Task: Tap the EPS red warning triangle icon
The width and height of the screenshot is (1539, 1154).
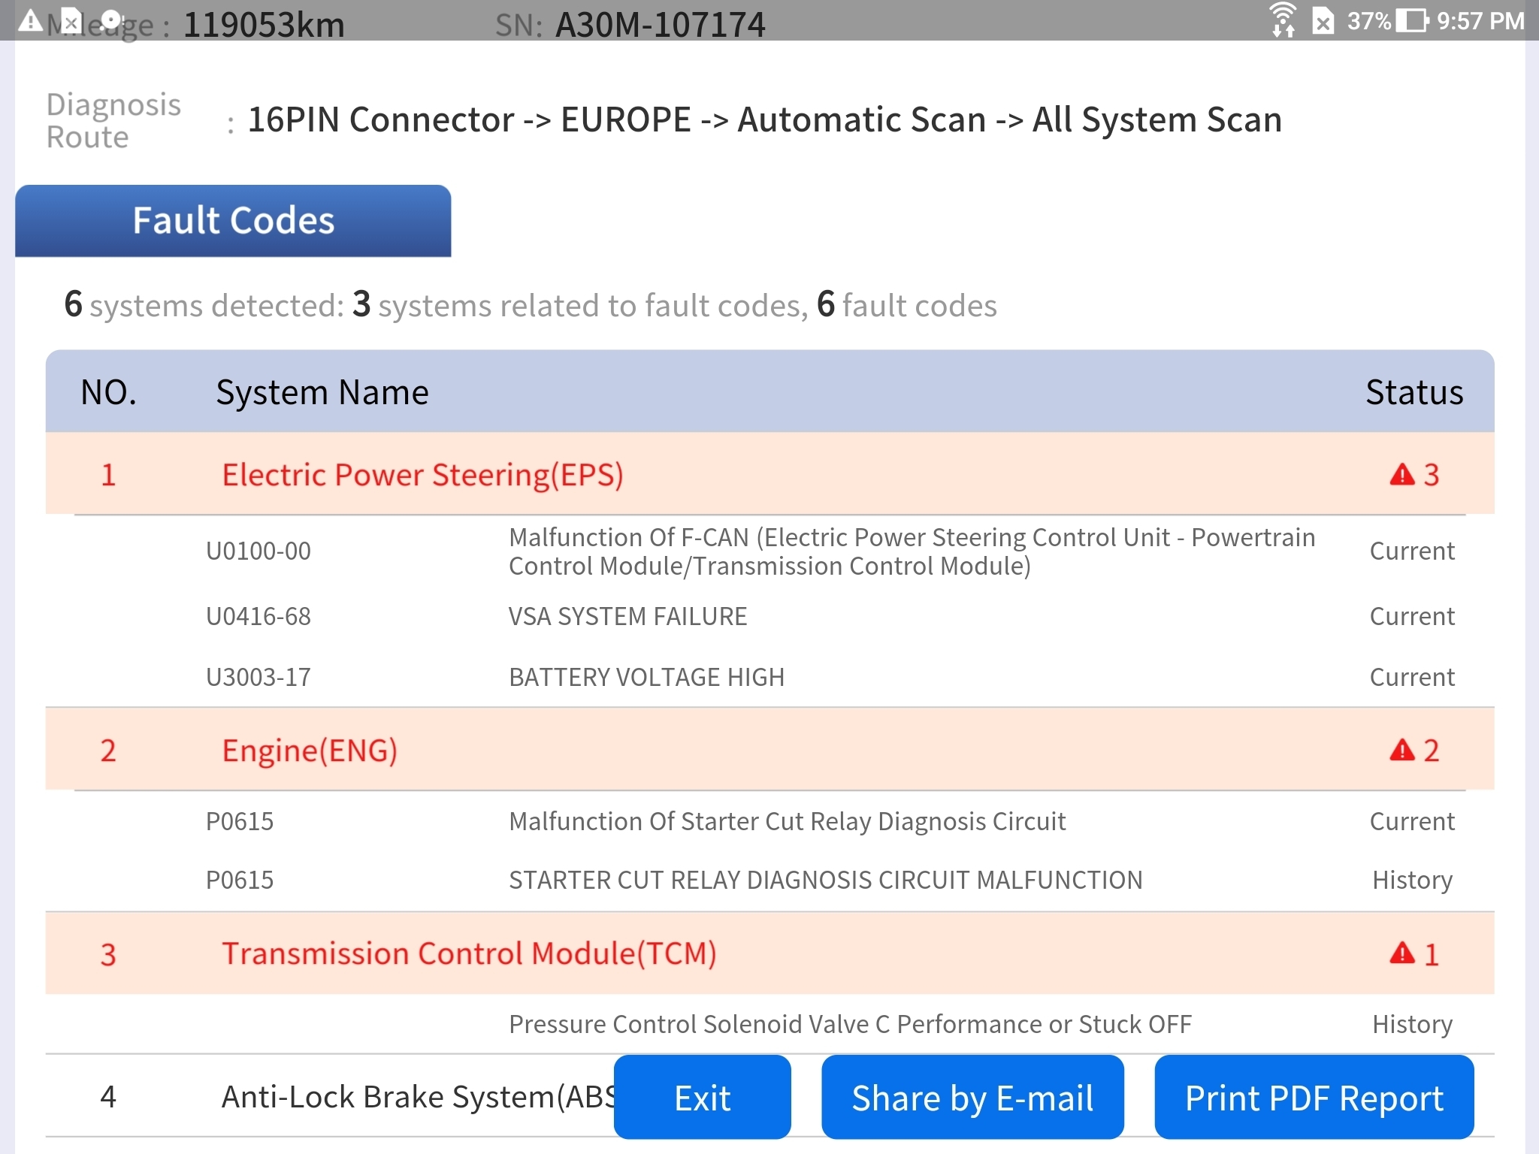Action: 1401,475
